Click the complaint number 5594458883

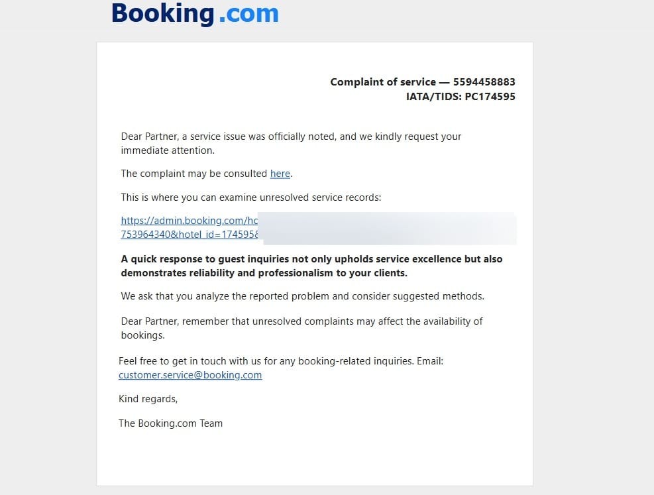484,82
